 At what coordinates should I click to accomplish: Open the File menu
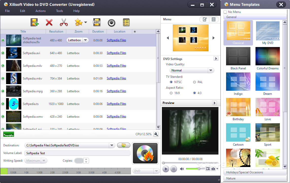[7, 11]
